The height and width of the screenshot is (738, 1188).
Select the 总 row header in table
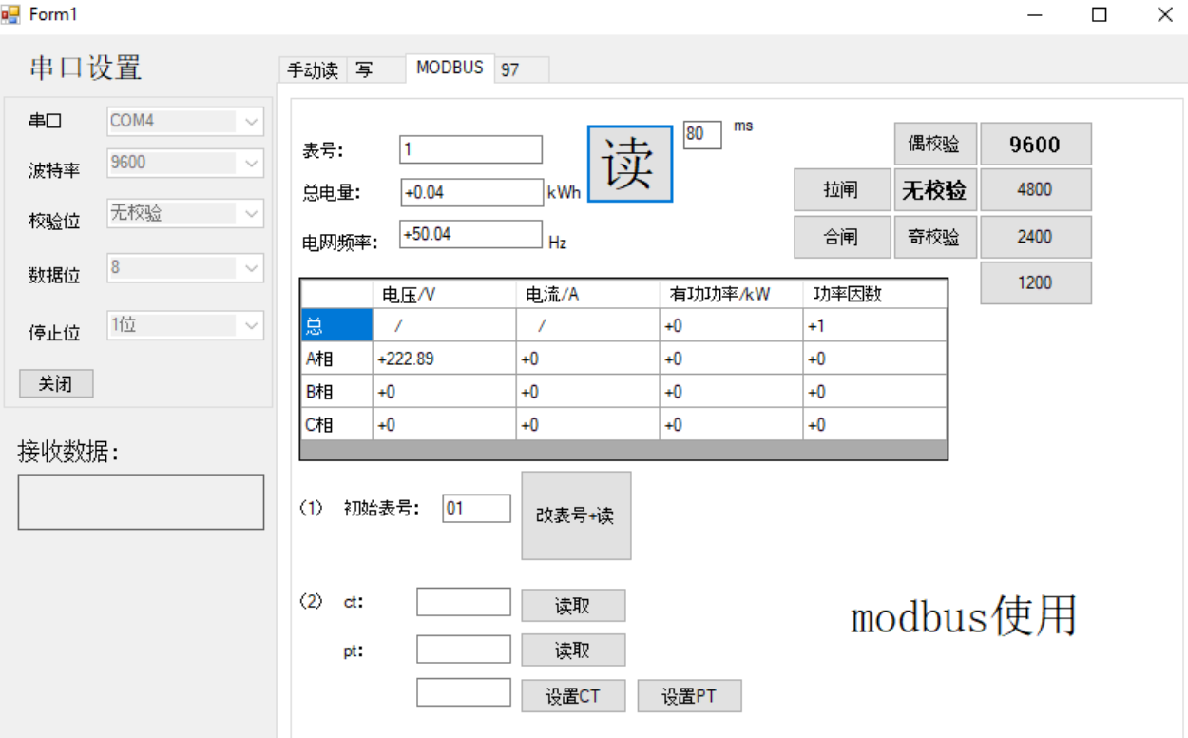point(335,326)
